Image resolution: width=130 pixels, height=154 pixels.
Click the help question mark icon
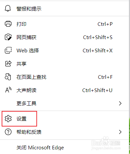pyautogui.click(x=8, y=132)
